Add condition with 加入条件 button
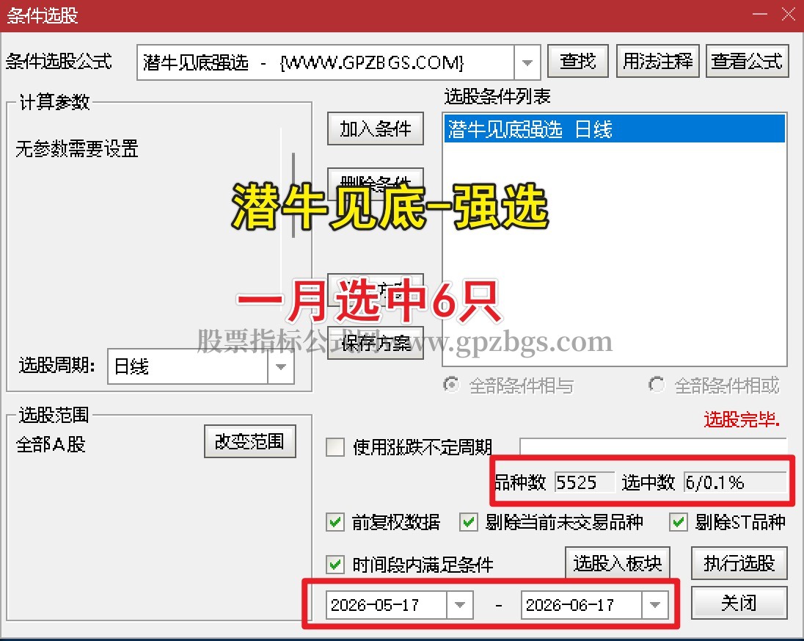 pyautogui.click(x=376, y=128)
